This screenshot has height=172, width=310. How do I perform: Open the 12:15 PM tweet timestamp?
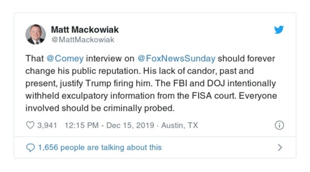coord(77,126)
